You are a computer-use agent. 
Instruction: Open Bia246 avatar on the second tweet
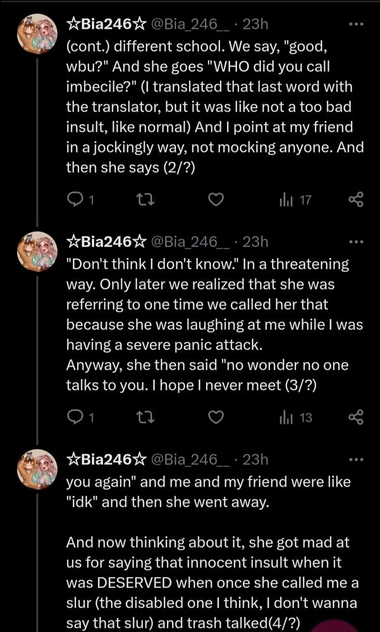coord(37,251)
